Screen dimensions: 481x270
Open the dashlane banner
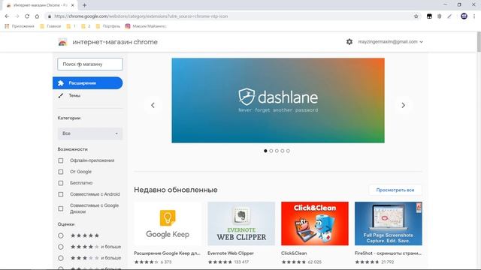click(x=278, y=100)
